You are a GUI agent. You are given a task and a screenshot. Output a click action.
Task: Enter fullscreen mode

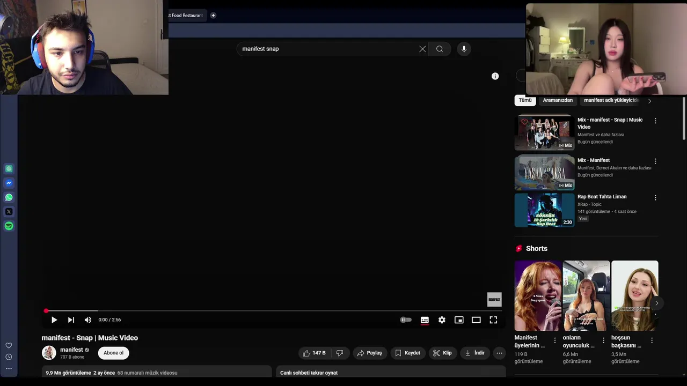[x=493, y=320]
